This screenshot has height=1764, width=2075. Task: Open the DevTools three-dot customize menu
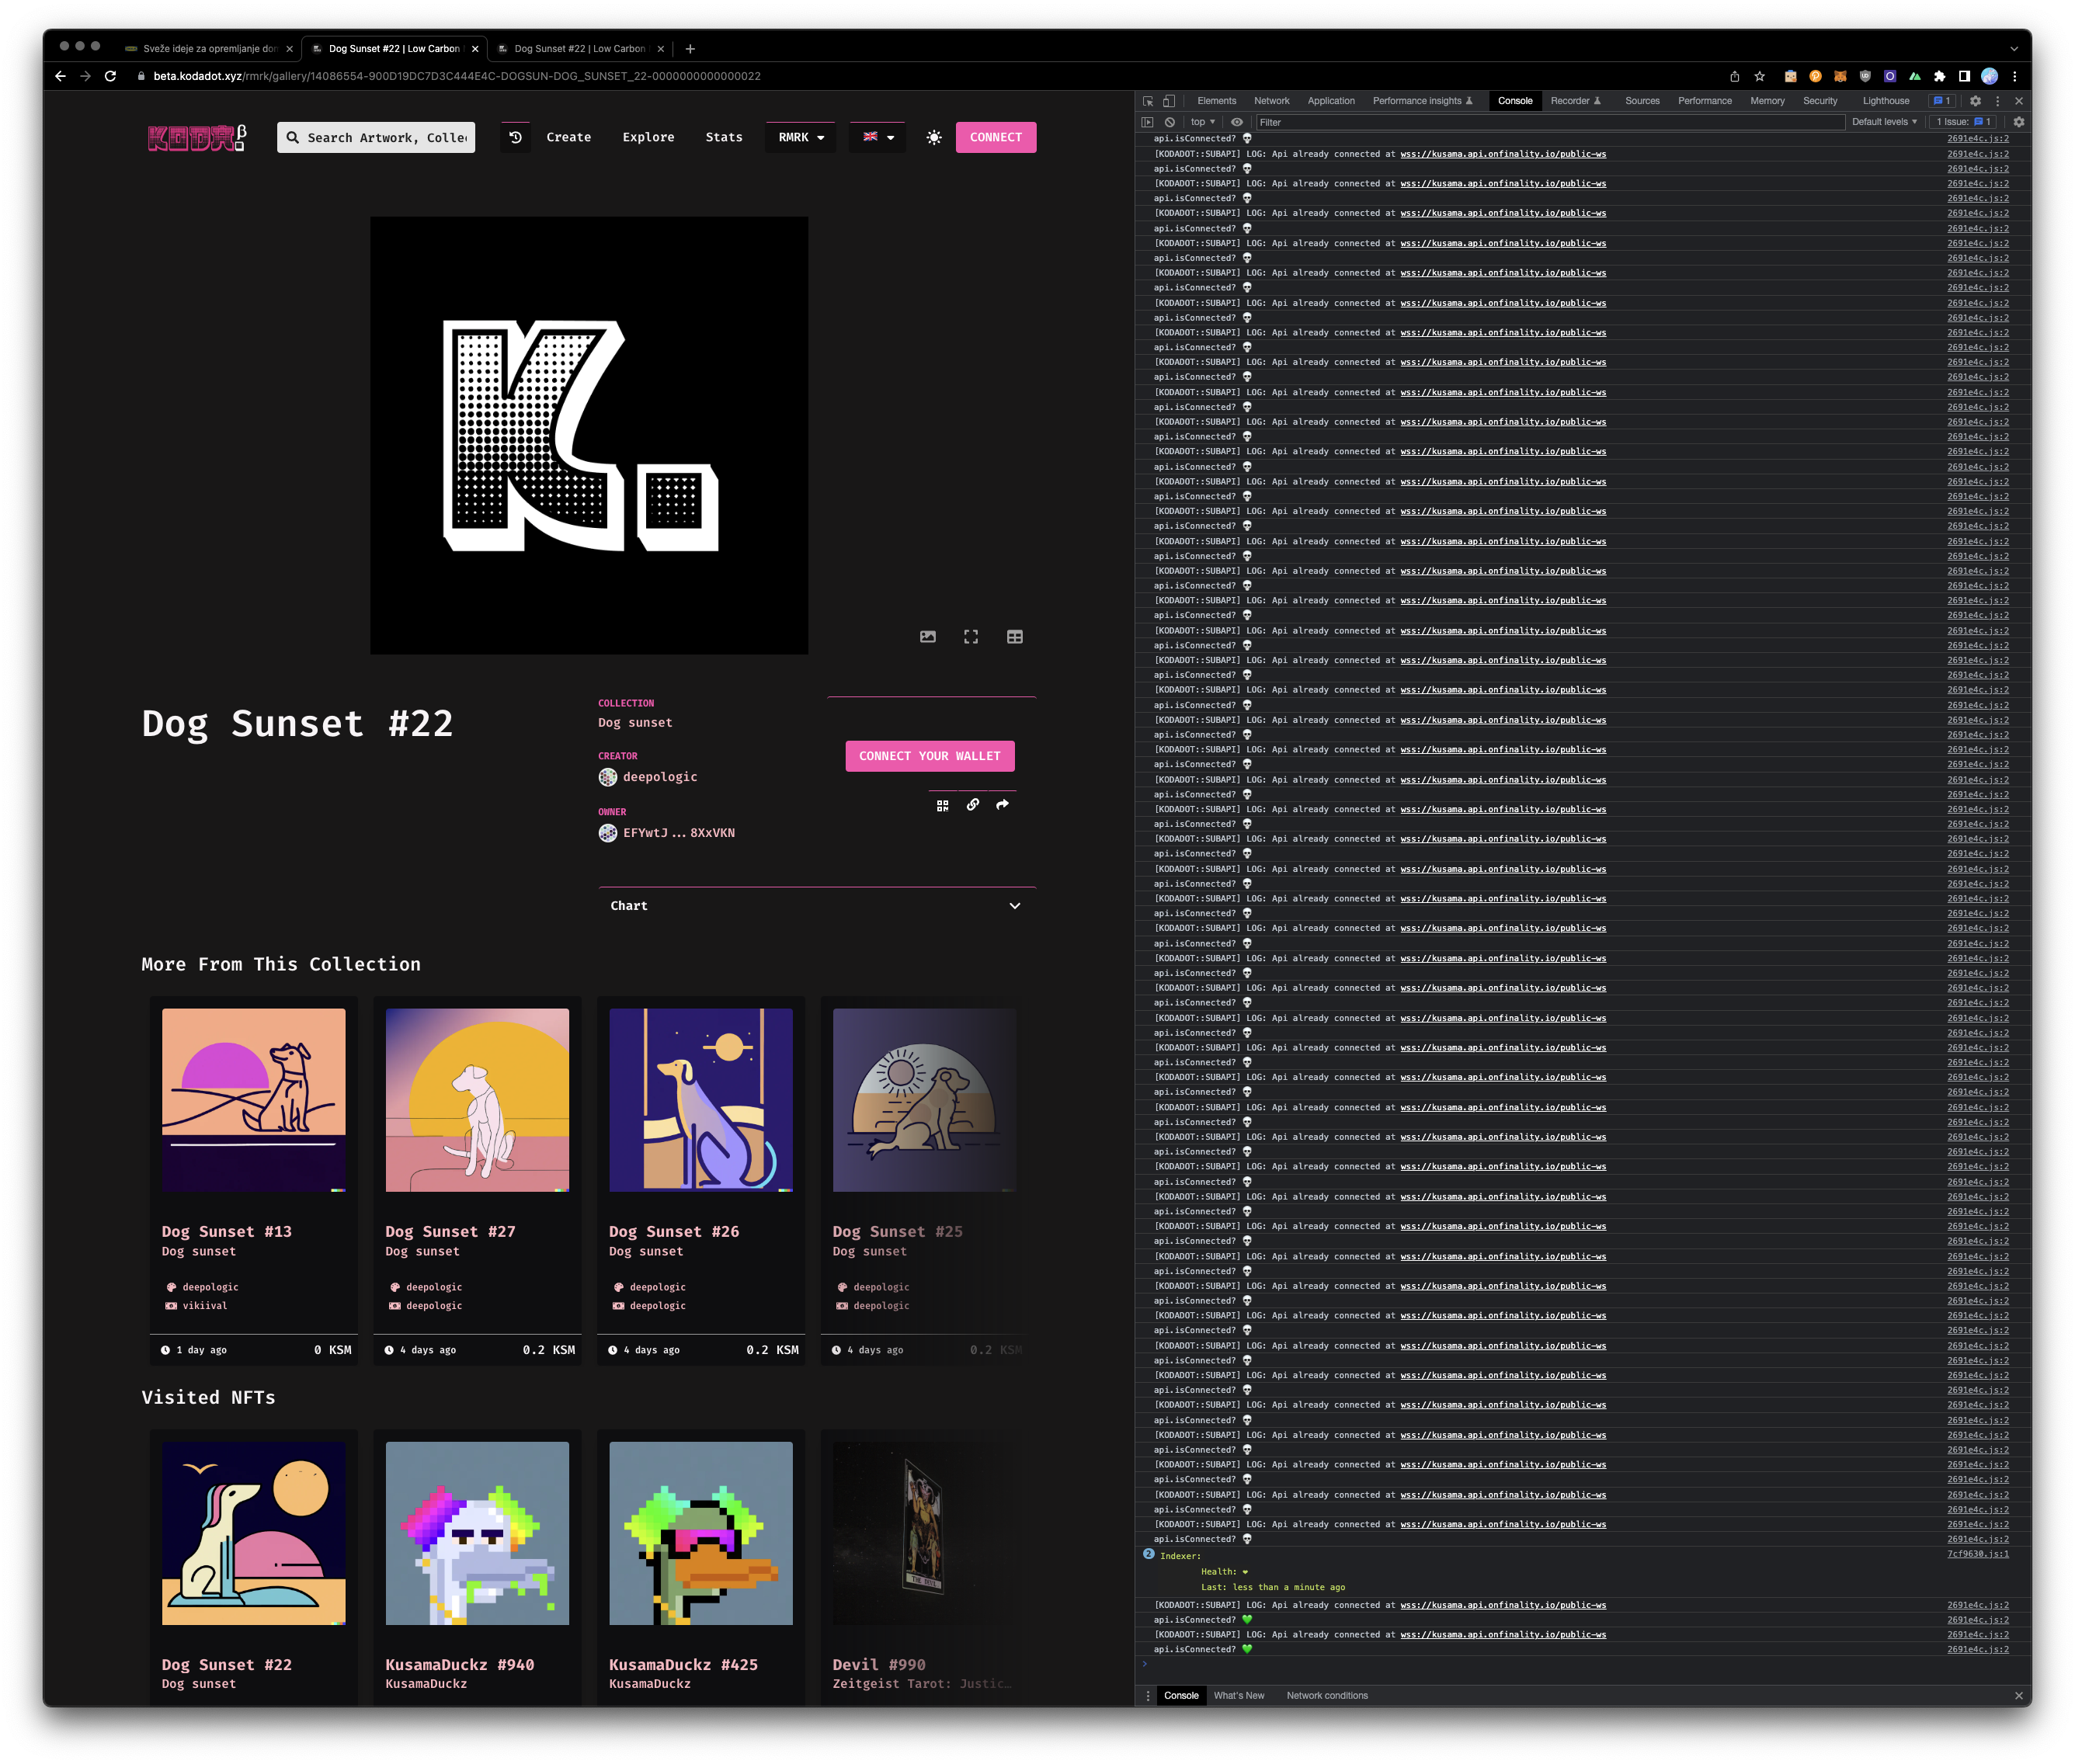tap(1997, 101)
